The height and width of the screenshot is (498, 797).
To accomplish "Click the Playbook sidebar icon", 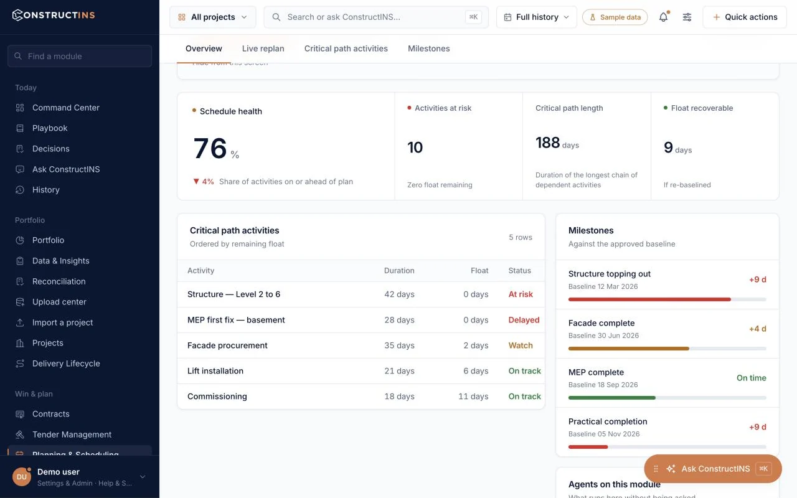I will (x=20, y=128).
